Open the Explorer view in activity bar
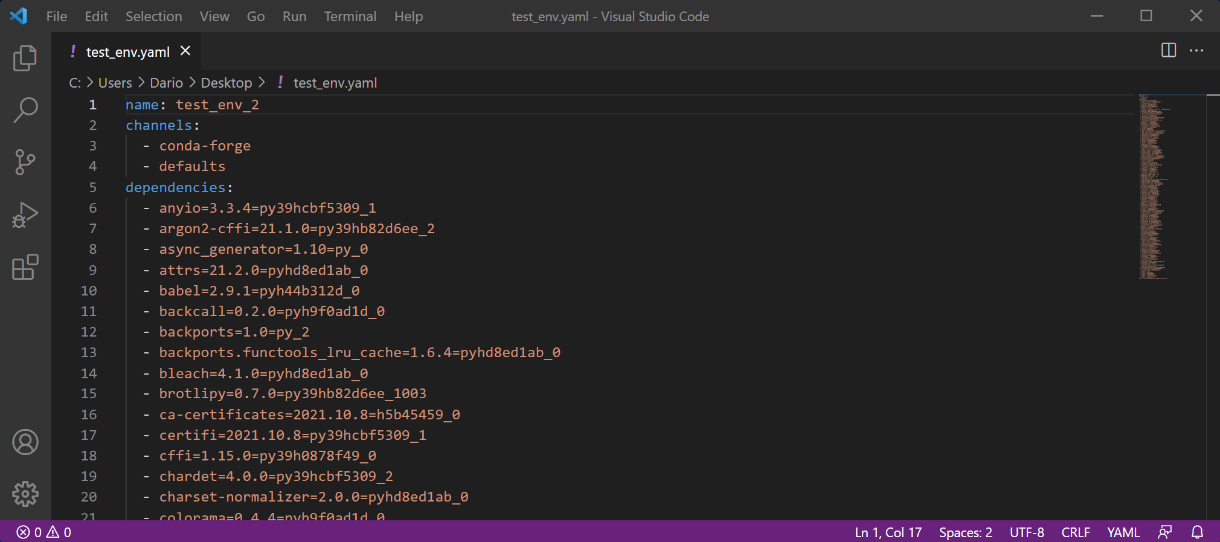 click(25, 58)
